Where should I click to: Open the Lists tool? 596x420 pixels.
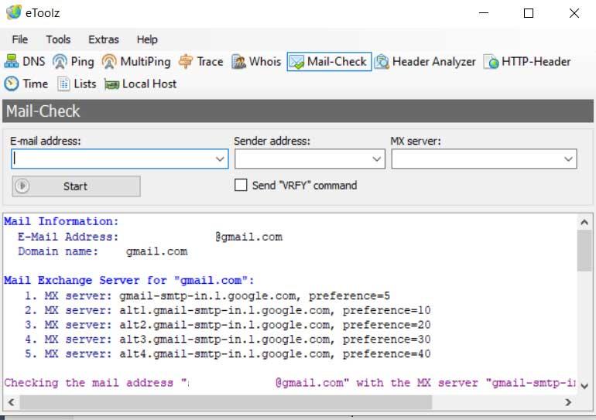point(77,84)
